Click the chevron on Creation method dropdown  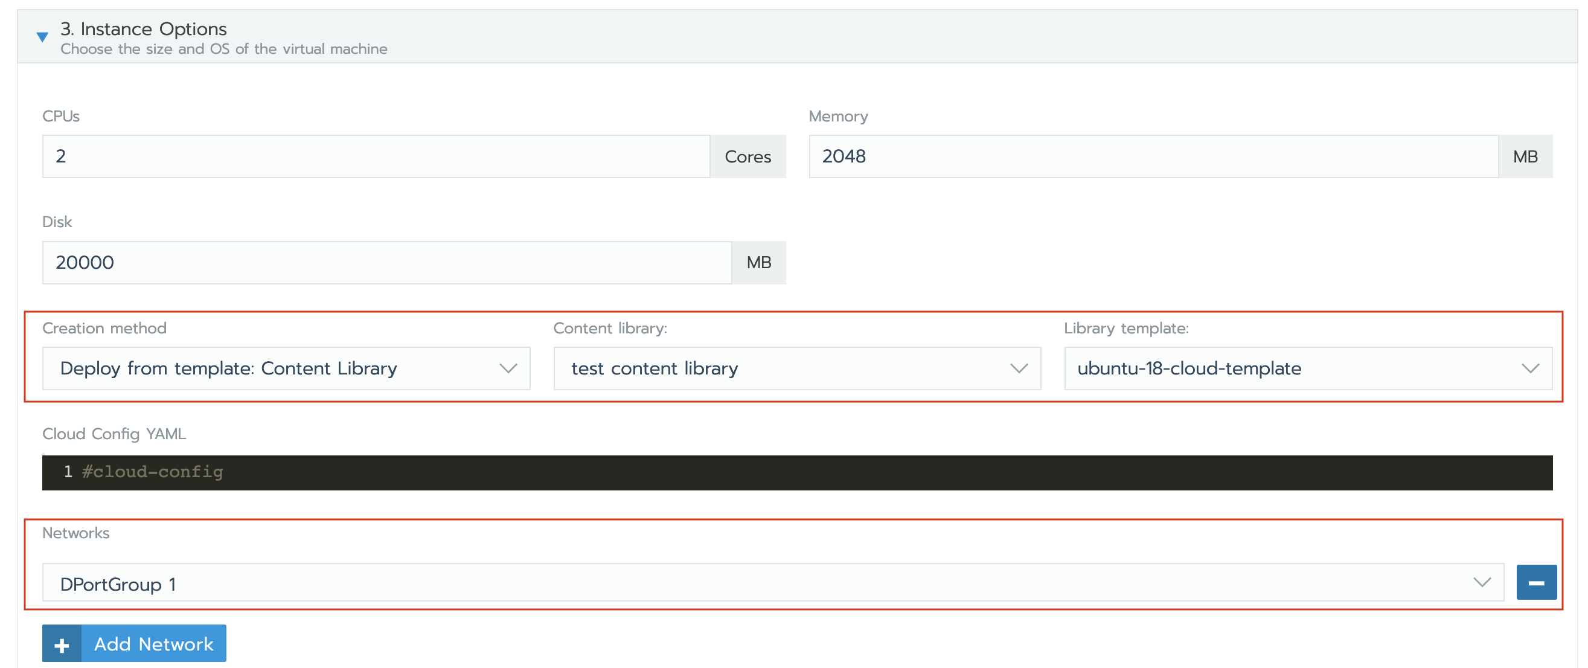click(x=508, y=368)
